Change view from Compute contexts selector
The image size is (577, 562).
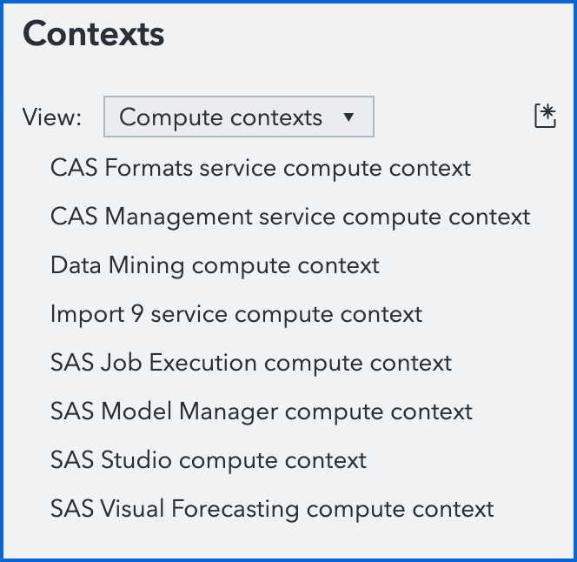tap(238, 117)
